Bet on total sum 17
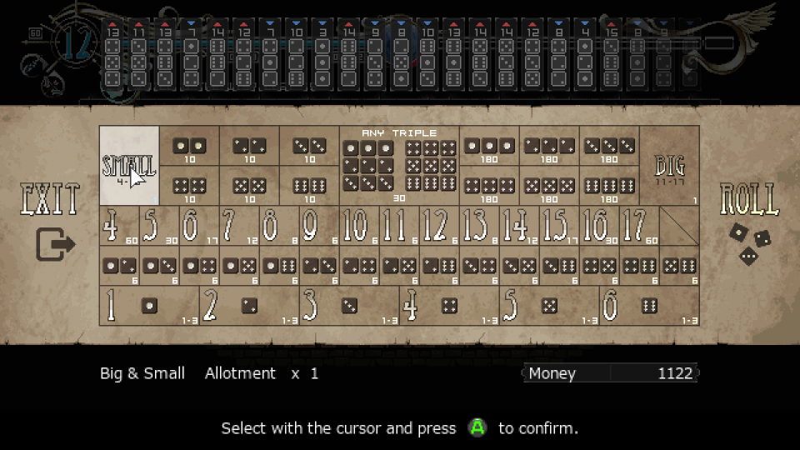Viewport: 800px width, 450px height. tap(637, 225)
